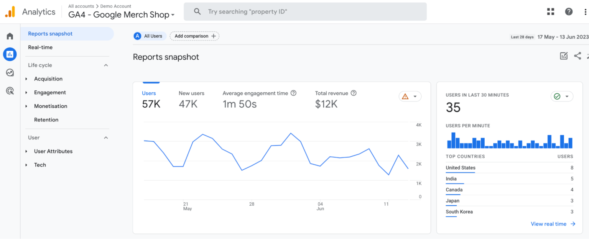Add a comparison segment

point(194,36)
